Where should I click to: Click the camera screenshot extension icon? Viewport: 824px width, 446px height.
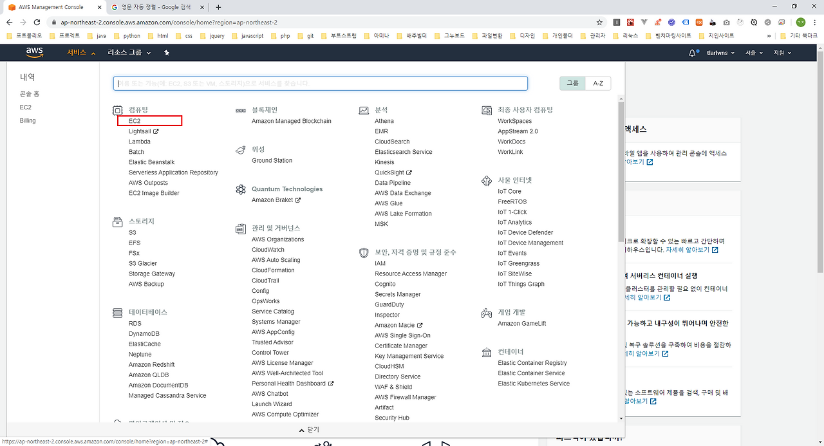point(726,22)
